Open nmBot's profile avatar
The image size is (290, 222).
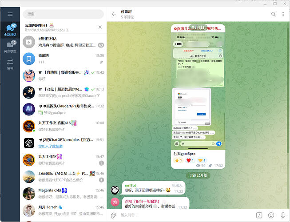[x=115, y=190]
